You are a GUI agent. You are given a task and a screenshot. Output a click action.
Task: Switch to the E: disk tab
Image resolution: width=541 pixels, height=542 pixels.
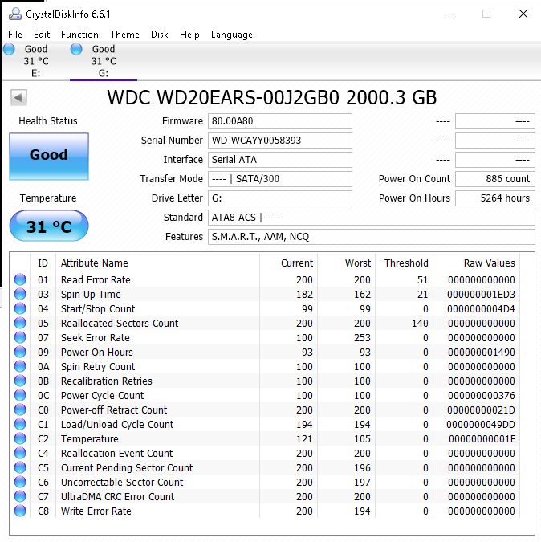click(x=35, y=61)
